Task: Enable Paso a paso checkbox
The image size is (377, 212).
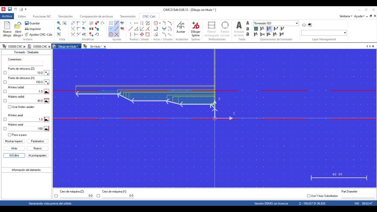Action: coord(10,135)
